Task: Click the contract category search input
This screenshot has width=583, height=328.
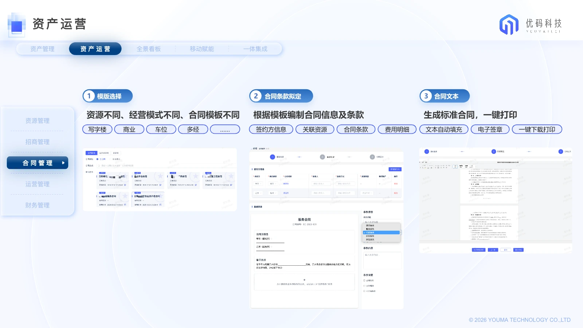Action: pyautogui.click(x=167, y=165)
